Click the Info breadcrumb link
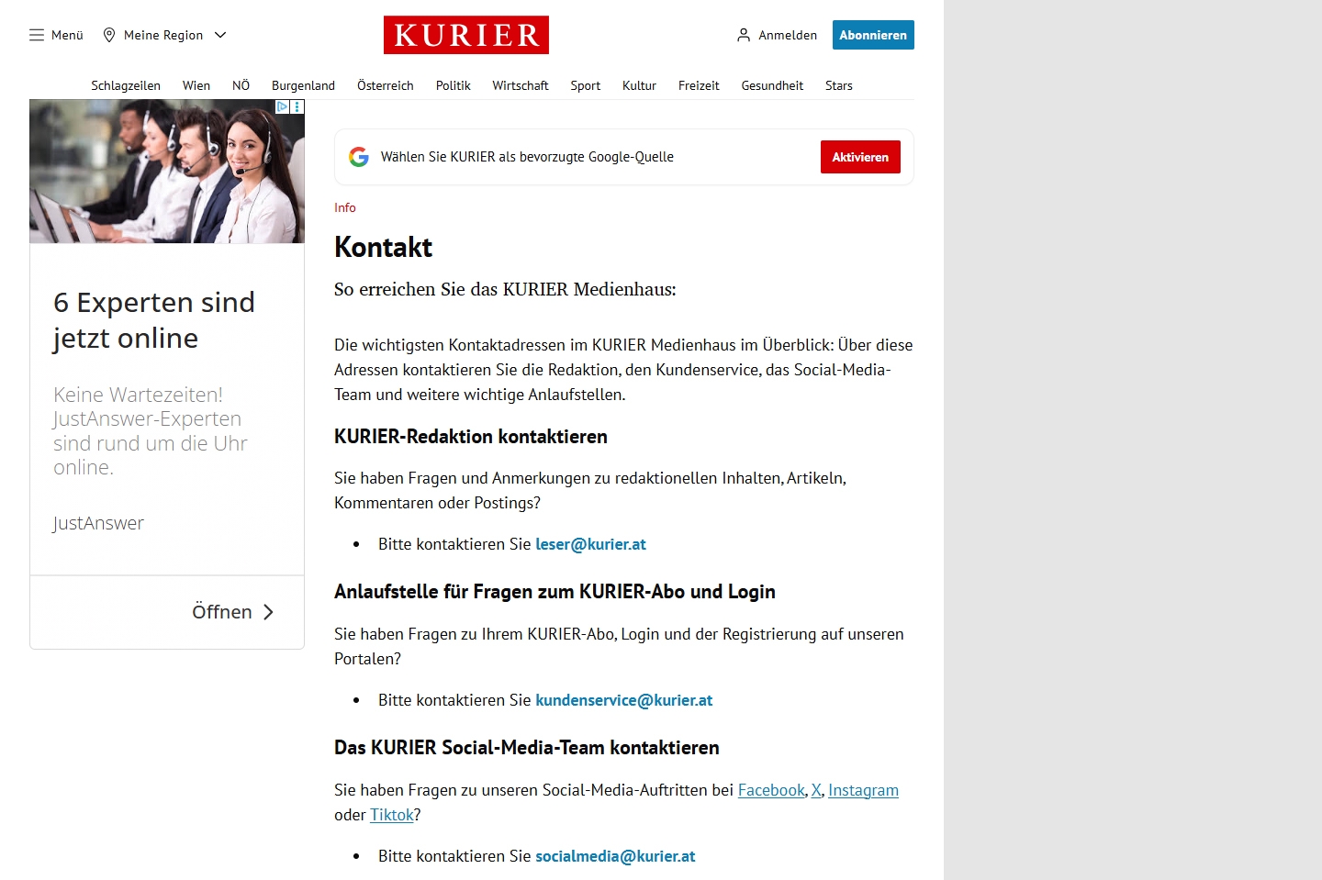The height and width of the screenshot is (880, 1322). [345, 207]
